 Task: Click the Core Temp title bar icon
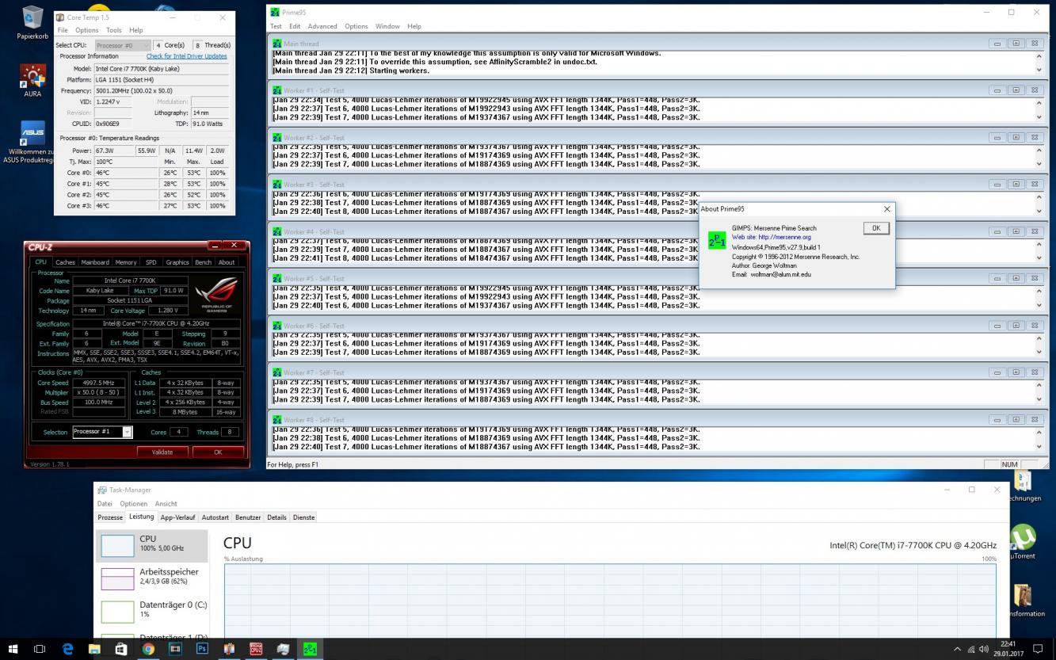tap(60, 17)
